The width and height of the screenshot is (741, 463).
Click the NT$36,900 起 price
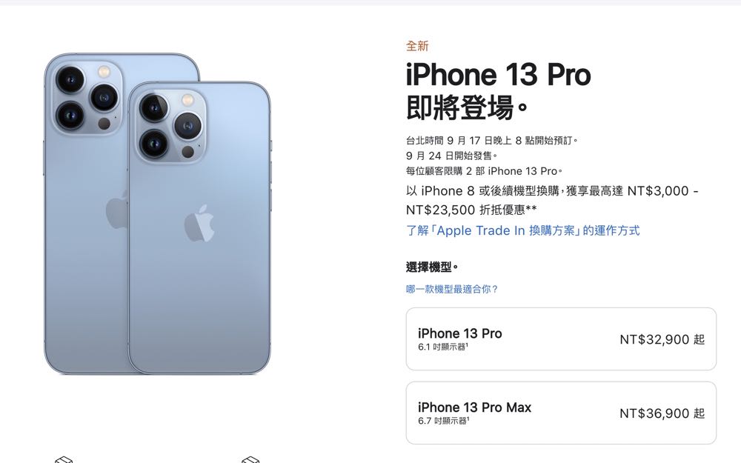click(x=662, y=413)
